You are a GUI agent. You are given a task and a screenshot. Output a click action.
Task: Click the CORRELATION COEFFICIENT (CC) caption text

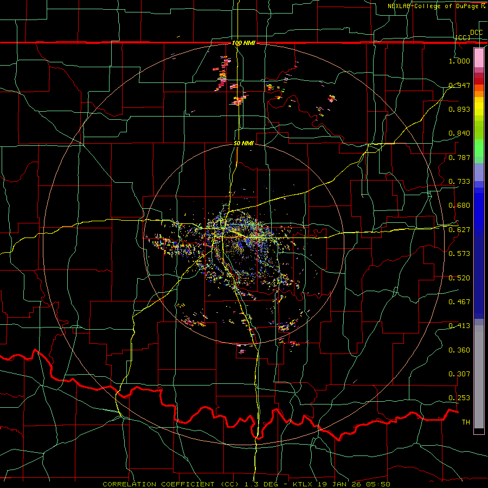coord(171,484)
